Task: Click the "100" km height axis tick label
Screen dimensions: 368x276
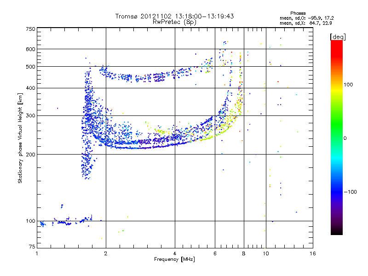Action: point(30,221)
